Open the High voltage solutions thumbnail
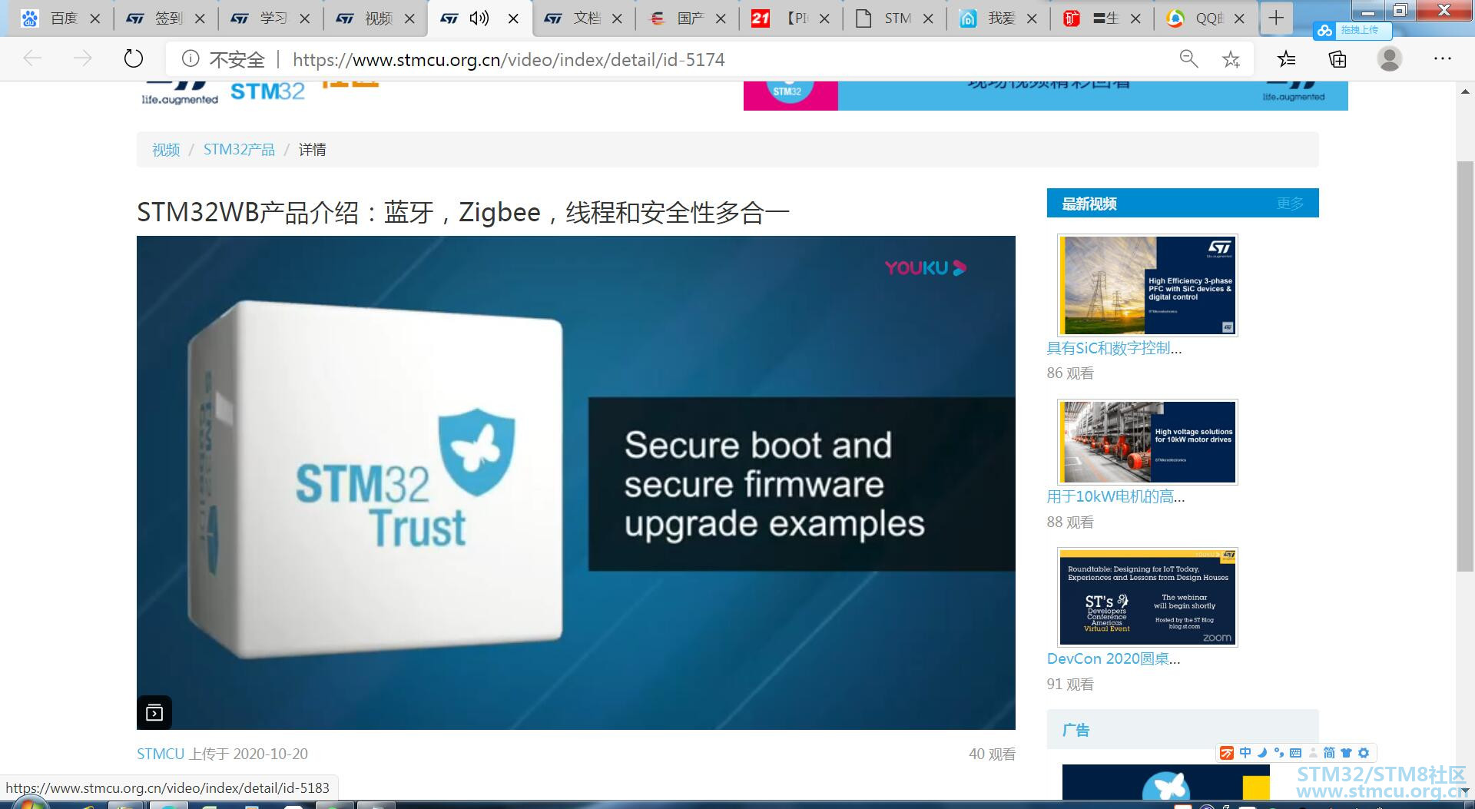Screen dimensions: 1475x809 1148,442
